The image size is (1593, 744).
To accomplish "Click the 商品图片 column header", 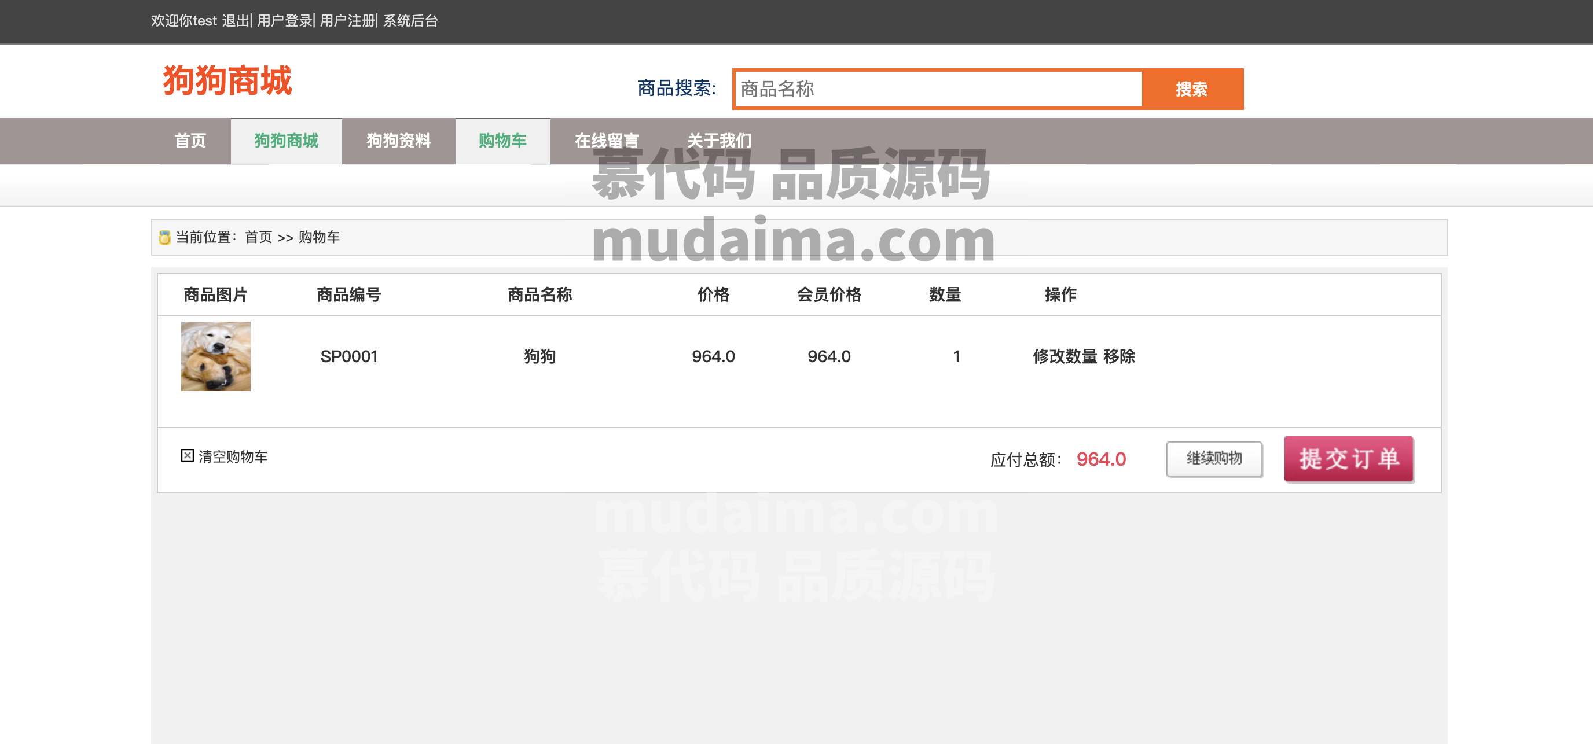I will 215,294.
